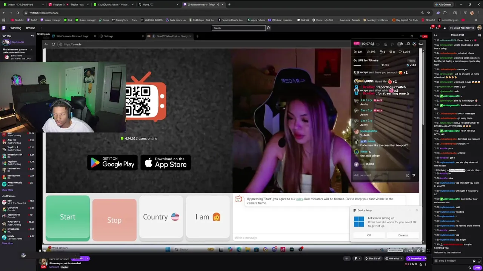Screen dimensions: 483x271
Task: Open Following in Twitch nav
Action: (x=15, y=28)
